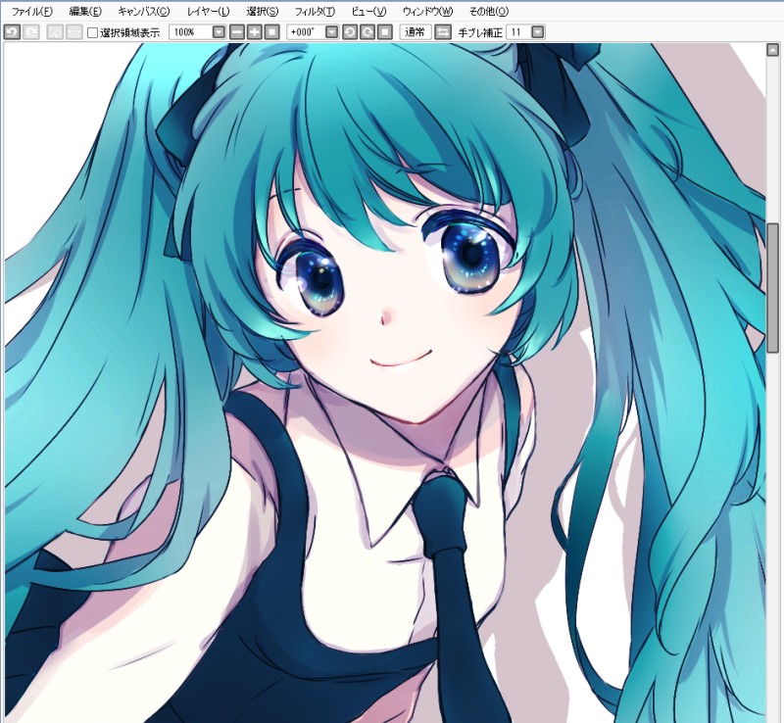The height and width of the screenshot is (723, 784).
Task: Click the vertical scrollbar thumb
Action: [x=772, y=287]
